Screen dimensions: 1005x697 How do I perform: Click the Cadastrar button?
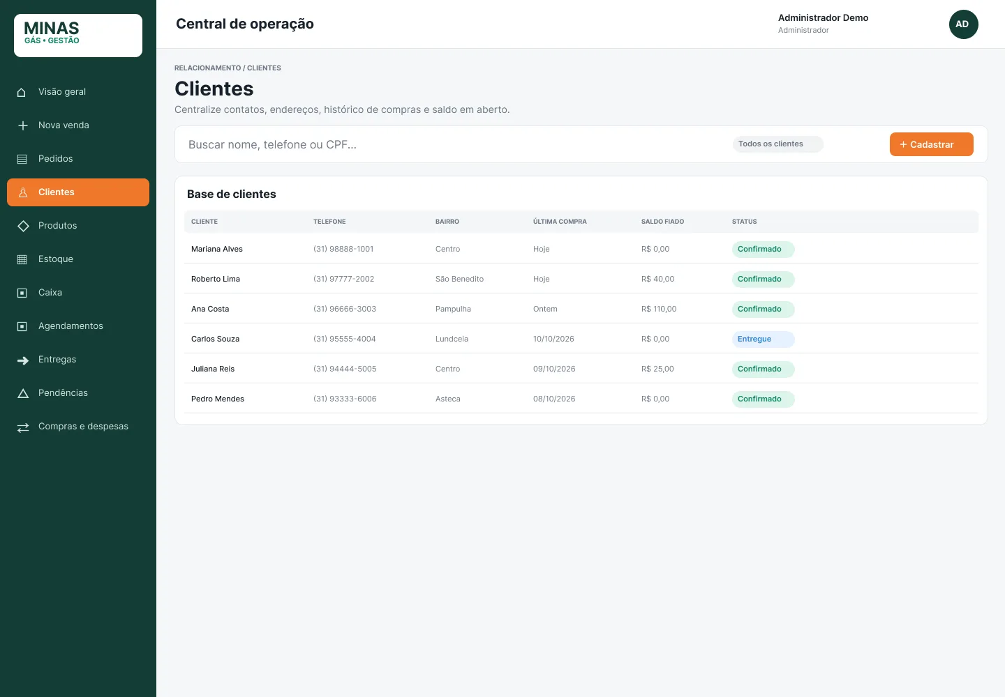[931, 144]
